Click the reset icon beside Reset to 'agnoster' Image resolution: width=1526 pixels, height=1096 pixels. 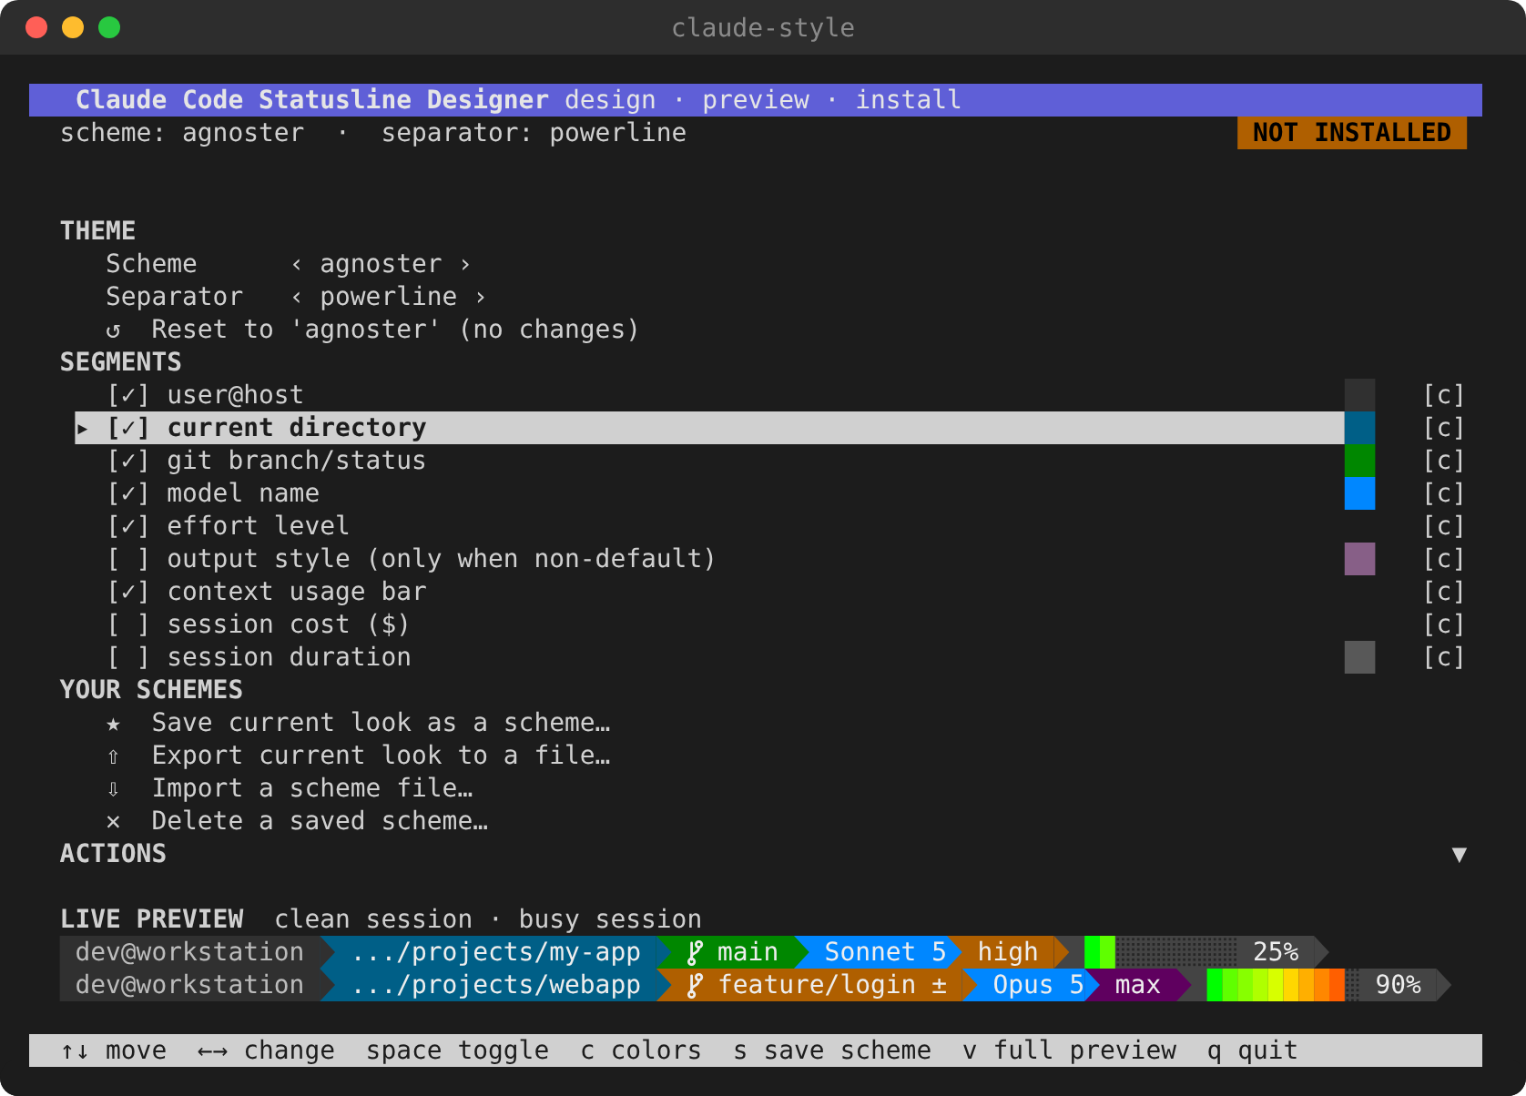pyautogui.click(x=113, y=330)
